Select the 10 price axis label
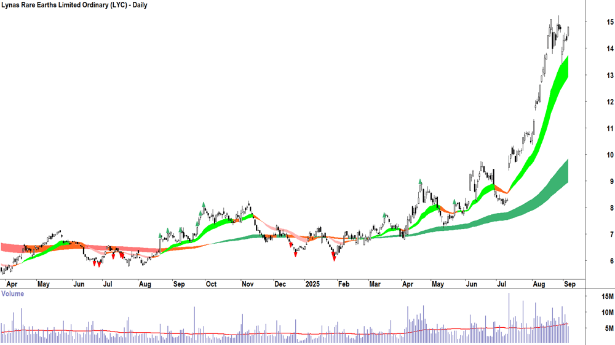 pyautogui.click(x=610, y=155)
